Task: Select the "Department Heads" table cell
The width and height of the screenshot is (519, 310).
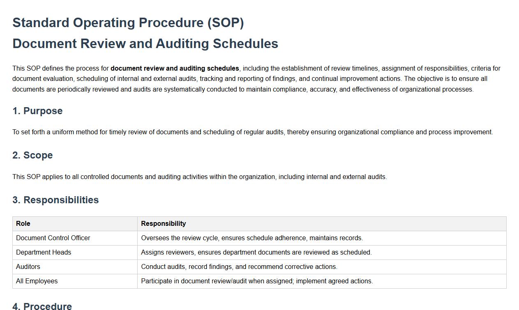Action: pyautogui.click(x=44, y=253)
